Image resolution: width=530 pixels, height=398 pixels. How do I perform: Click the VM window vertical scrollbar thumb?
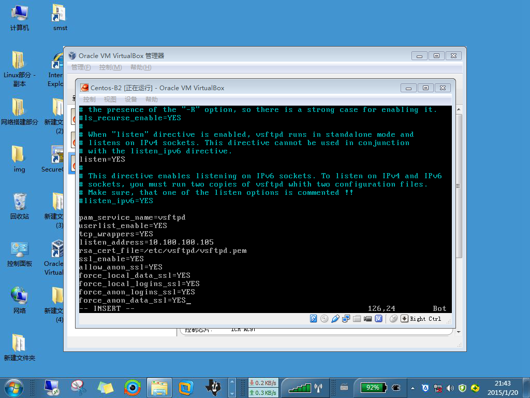coord(459,186)
